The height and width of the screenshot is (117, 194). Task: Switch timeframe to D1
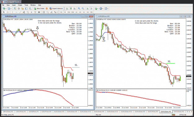pyautogui.click(x=84, y=12)
